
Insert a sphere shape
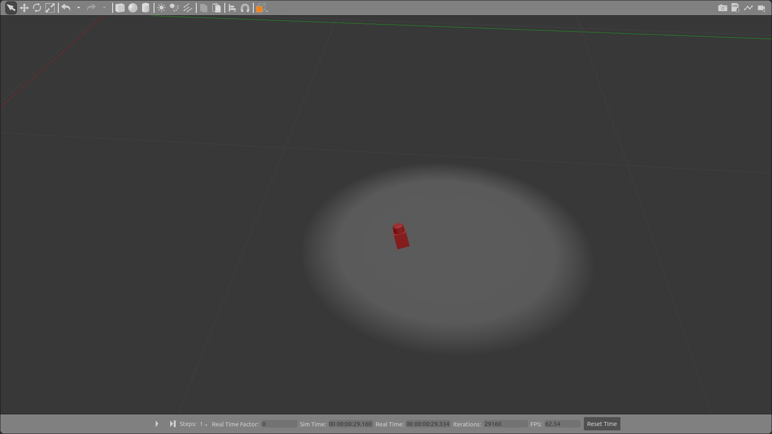pos(133,8)
